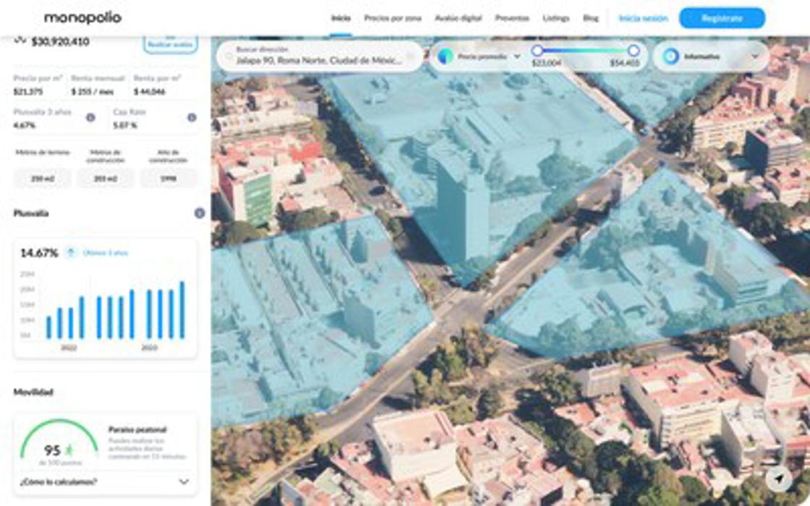The height and width of the screenshot is (506, 810).
Task: Click the Inicia sesión link
Action: coord(643,18)
